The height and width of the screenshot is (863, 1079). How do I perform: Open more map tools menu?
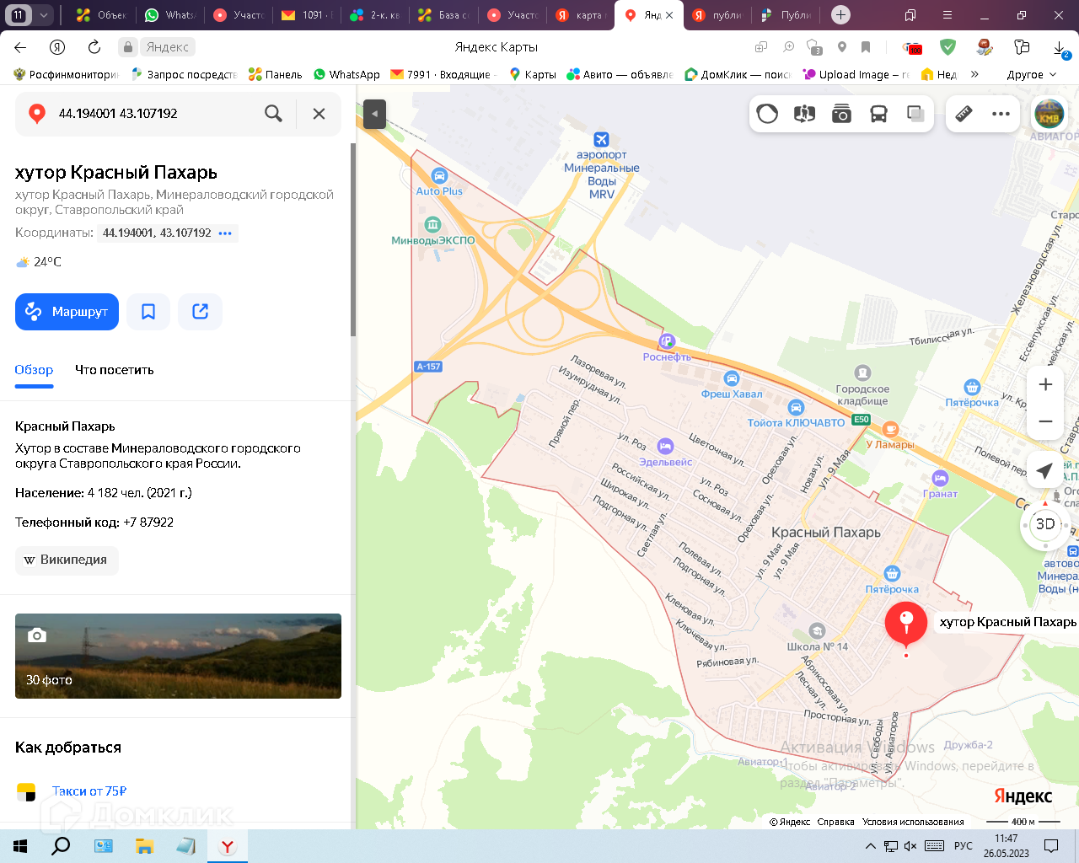[1001, 114]
